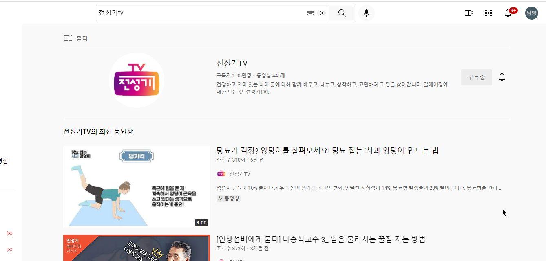Clear the search text with X icon
Screen dimensions: 546x261
coord(322,13)
